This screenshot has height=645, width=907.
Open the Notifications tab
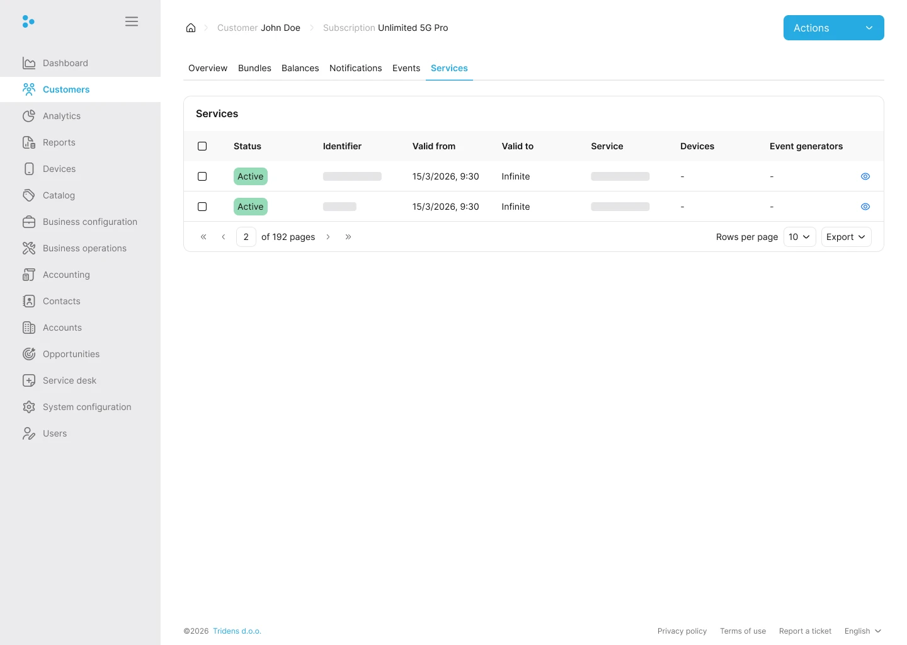355,68
